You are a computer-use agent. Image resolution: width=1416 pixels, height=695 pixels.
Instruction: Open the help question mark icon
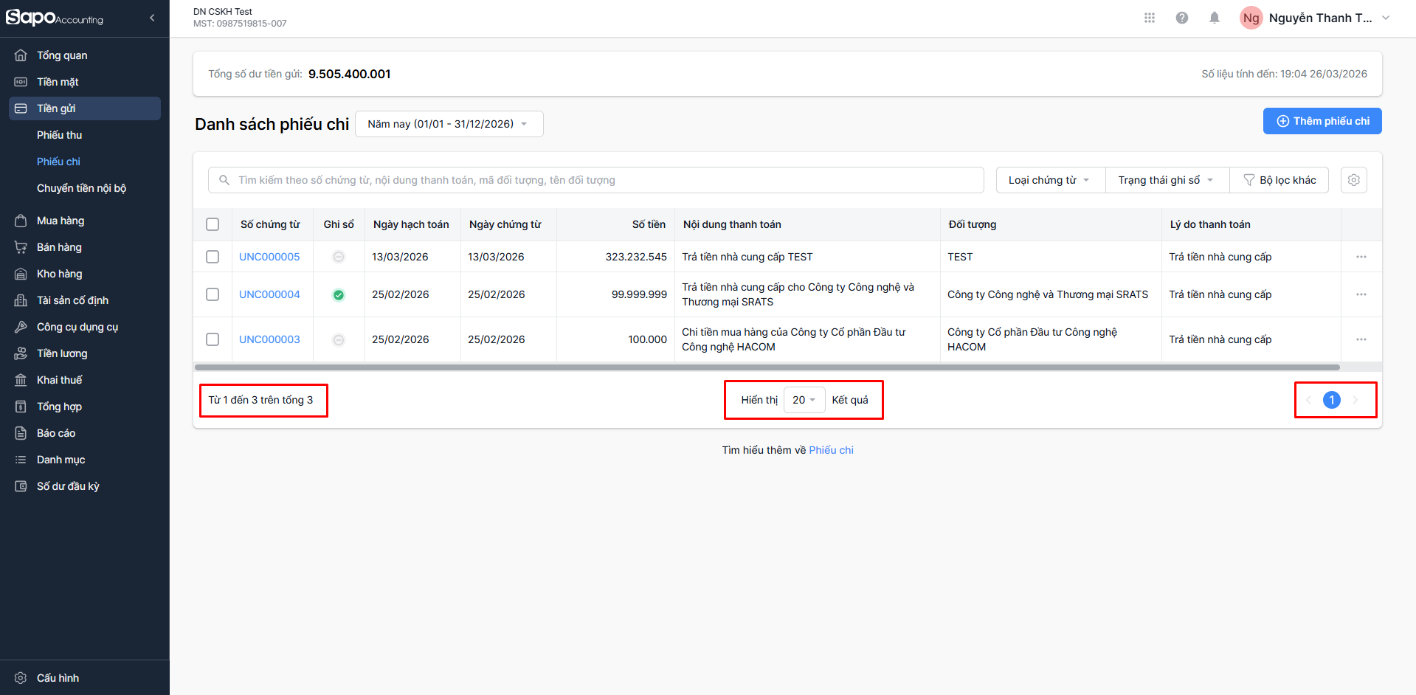(1181, 18)
